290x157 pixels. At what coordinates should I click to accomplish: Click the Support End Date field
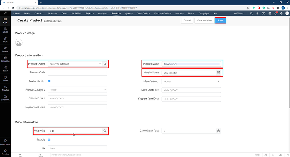[x=78, y=107]
